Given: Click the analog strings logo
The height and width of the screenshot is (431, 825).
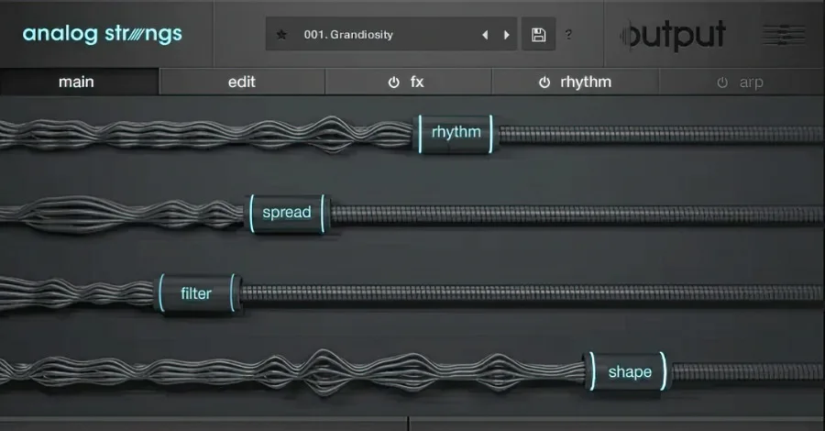Looking at the screenshot, I should (x=102, y=34).
